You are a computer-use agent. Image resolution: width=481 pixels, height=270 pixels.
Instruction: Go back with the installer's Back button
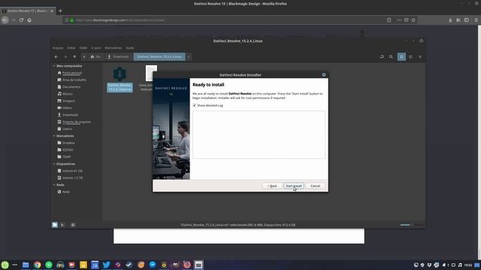tap(272, 186)
